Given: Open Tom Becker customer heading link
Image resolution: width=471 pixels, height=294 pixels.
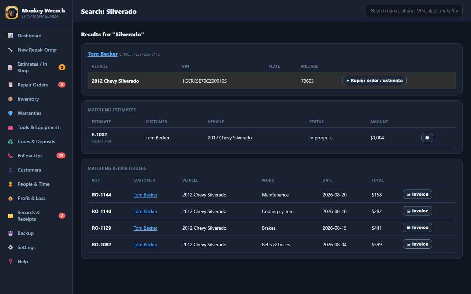Looking at the screenshot, I should [103, 54].
